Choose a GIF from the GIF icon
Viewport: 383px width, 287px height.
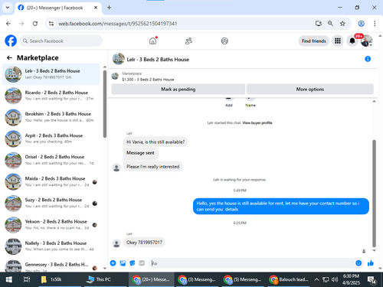point(142,263)
